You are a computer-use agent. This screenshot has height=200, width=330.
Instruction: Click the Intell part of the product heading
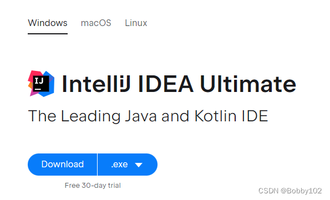[x=91, y=84]
